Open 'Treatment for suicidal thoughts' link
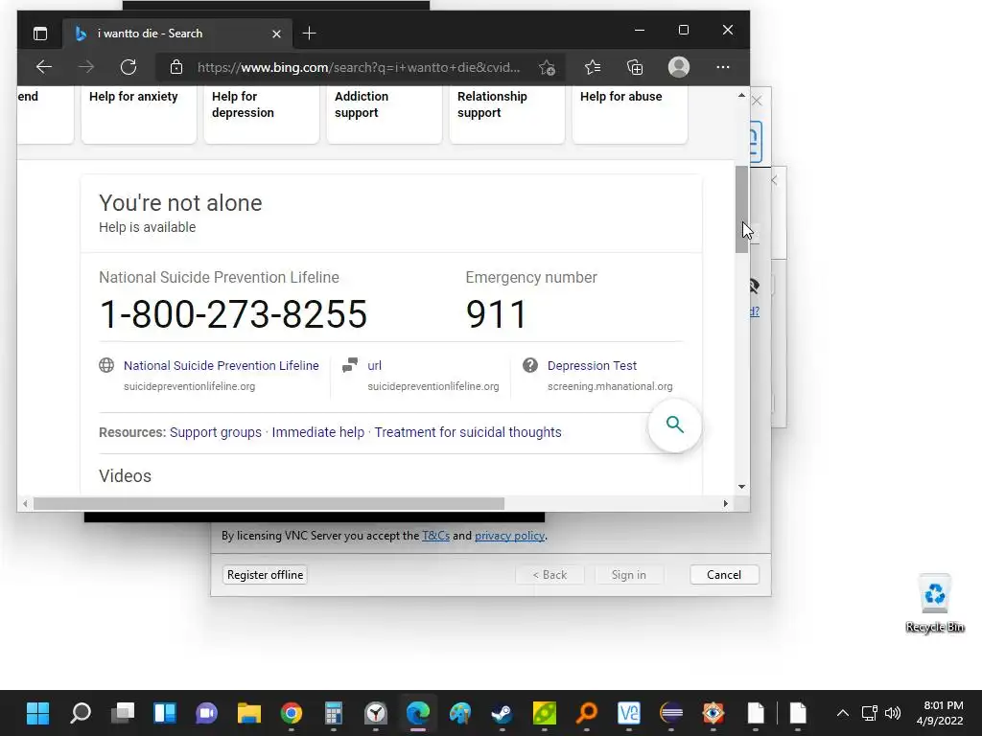The width and height of the screenshot is (982, 736). click(468, 432)
